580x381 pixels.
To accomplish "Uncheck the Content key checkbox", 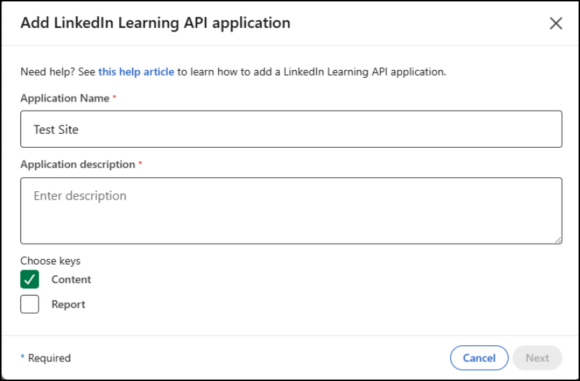I will click(29, 279).
